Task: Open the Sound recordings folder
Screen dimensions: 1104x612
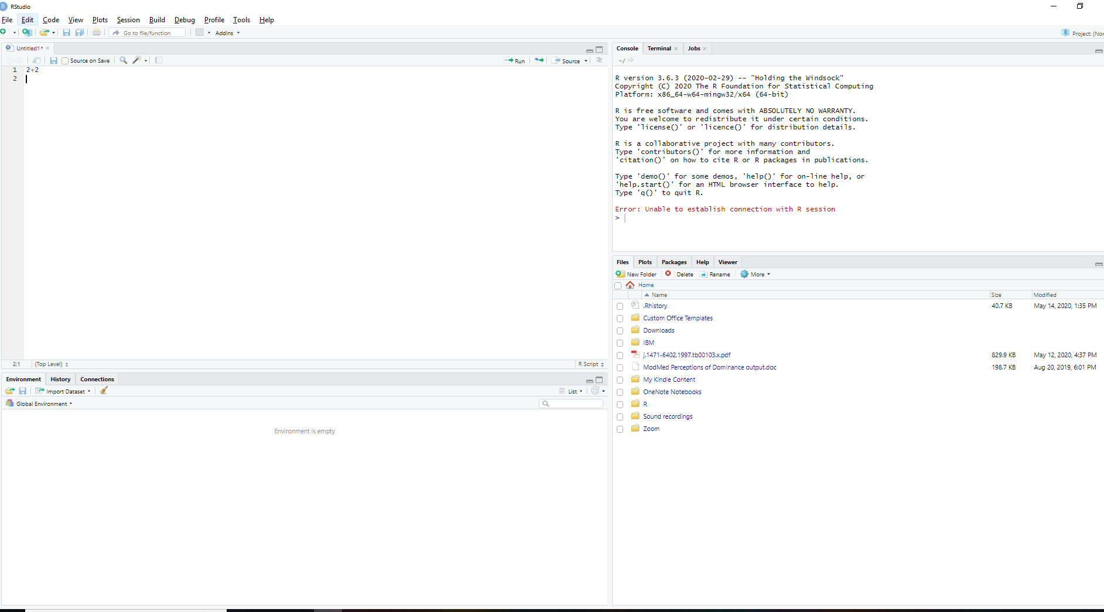Action: 668,416
